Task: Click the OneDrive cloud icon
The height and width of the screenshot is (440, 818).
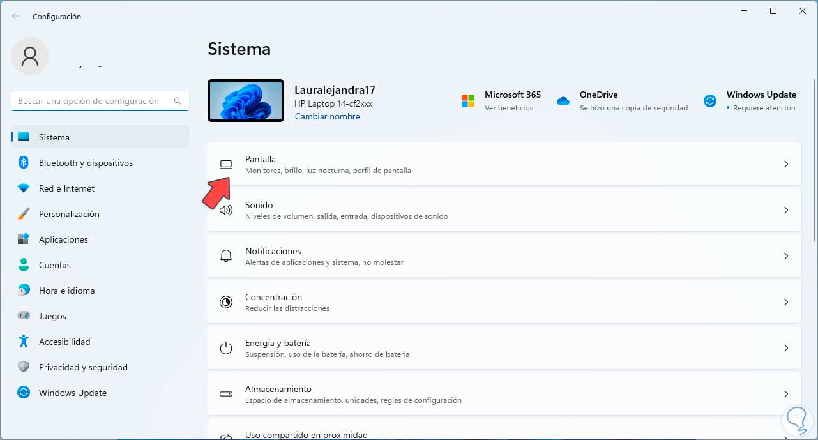Action: (x=563, y=101)
